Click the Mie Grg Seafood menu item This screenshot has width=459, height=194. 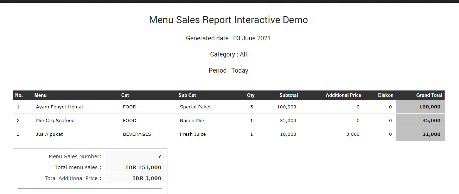(x=55, y=121)
